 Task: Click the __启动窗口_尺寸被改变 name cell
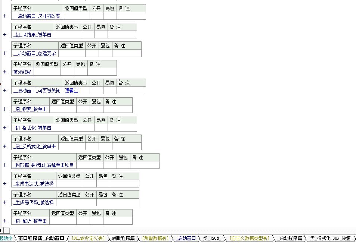(x=37, y=16)
